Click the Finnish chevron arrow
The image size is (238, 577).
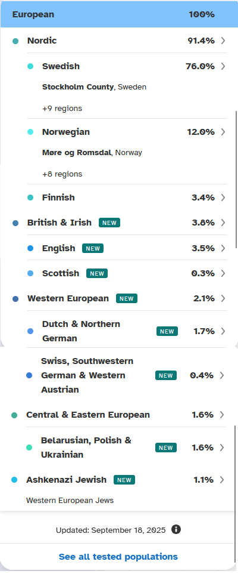[x=223, y=198]
